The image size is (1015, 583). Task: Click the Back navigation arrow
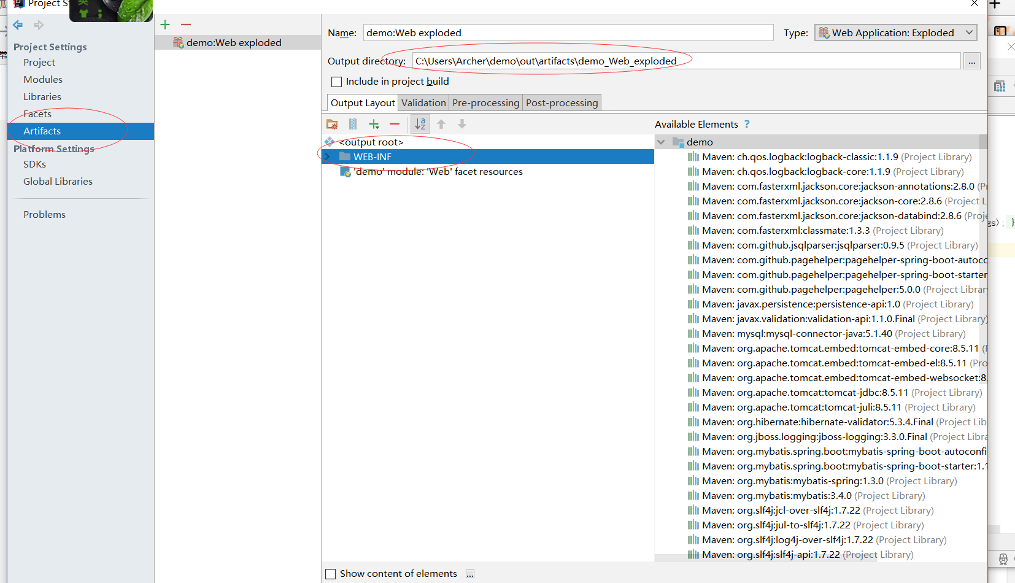point(17,25)
